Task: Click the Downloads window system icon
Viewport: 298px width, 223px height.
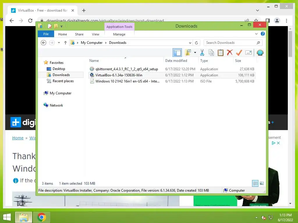Action: coord(40,26)
